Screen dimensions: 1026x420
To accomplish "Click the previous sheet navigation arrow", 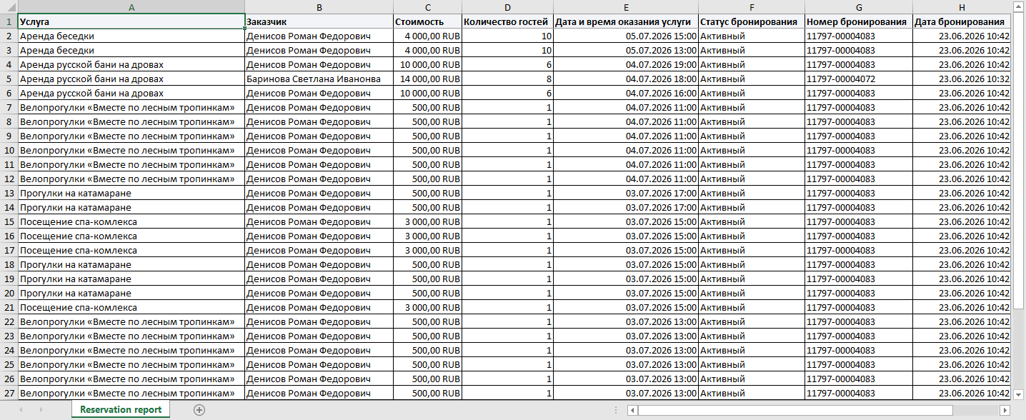I will tap(21, 410).
